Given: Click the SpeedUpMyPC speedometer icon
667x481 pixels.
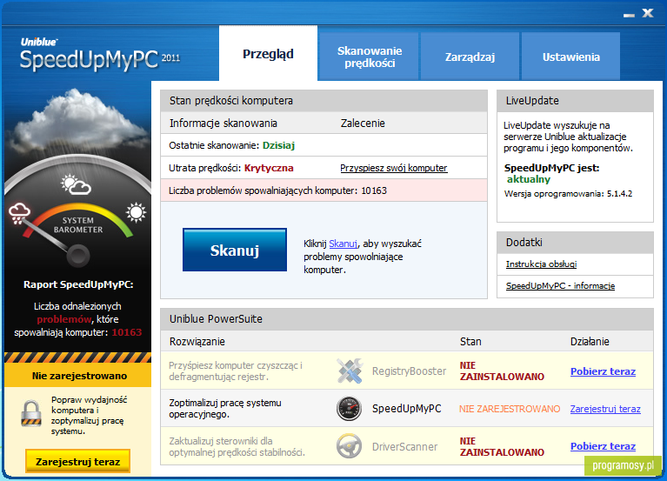Looking at the screenshot, I should point(350,408).
